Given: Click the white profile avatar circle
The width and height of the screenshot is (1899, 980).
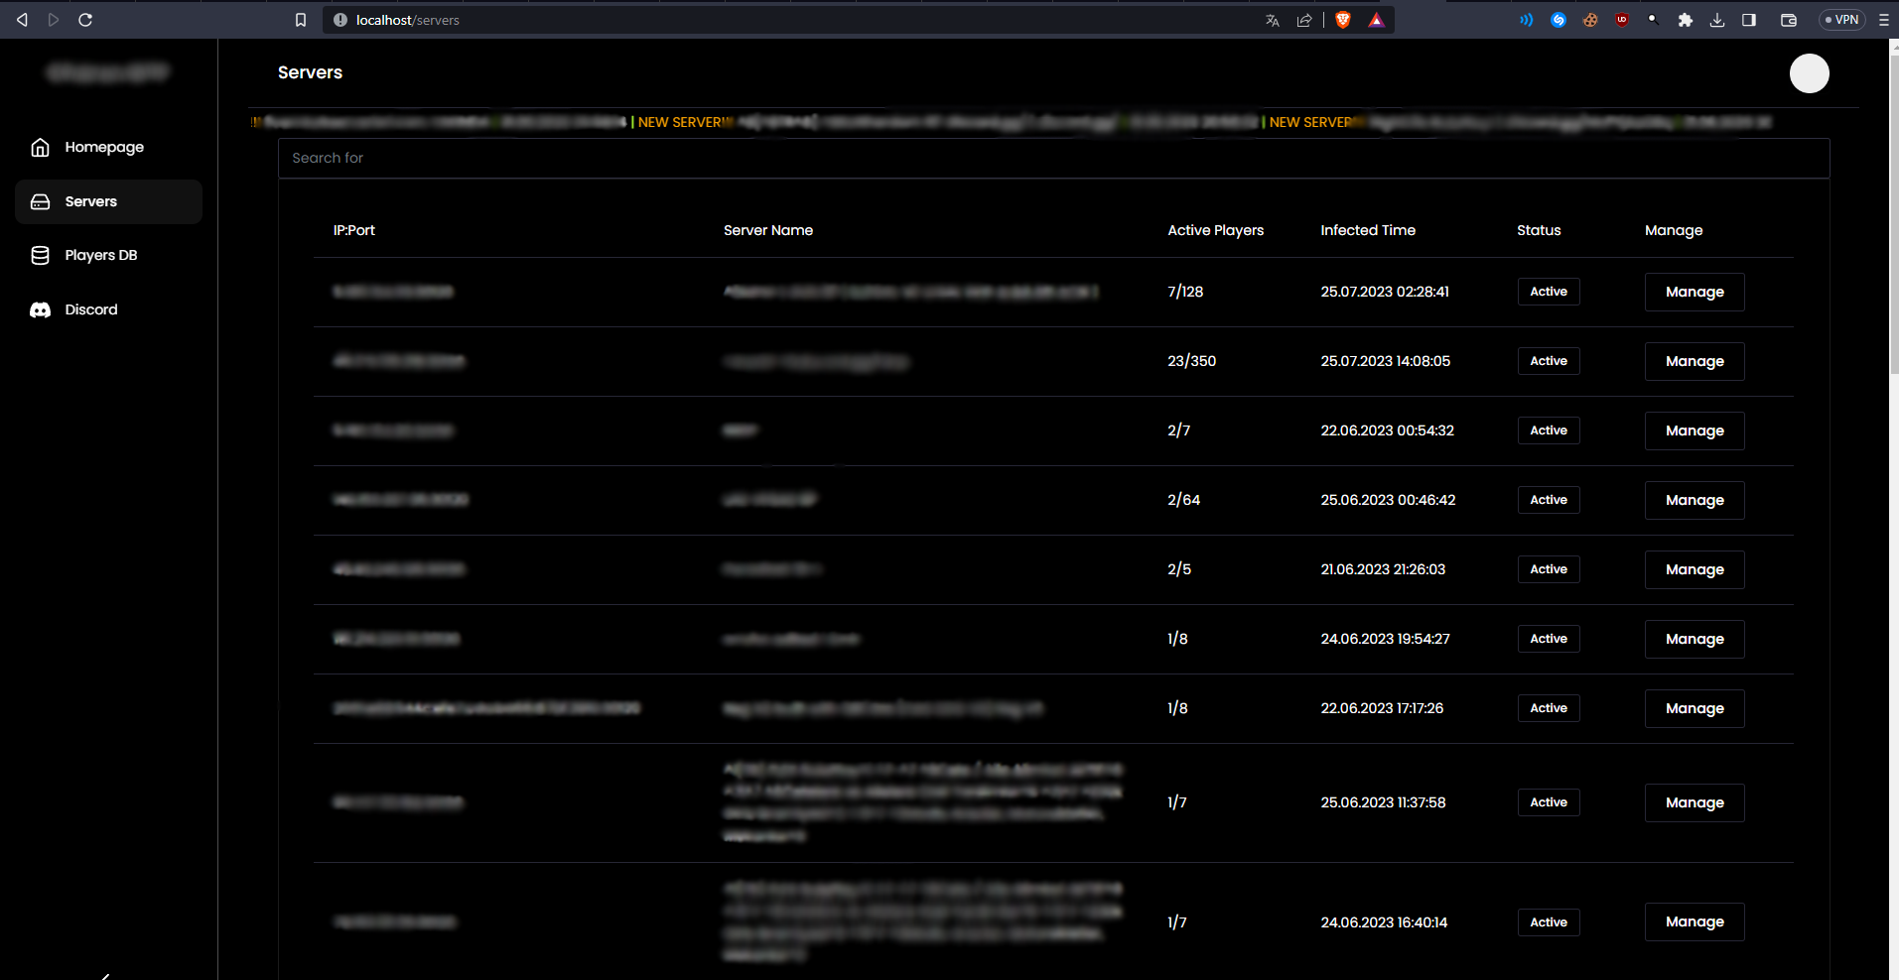Looking at the screenshot, I should pos(1809,73).
